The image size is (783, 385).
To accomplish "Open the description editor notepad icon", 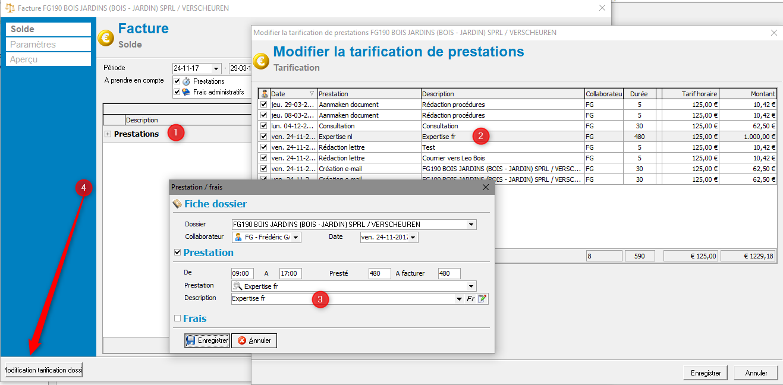I will [x=483, y=299].
